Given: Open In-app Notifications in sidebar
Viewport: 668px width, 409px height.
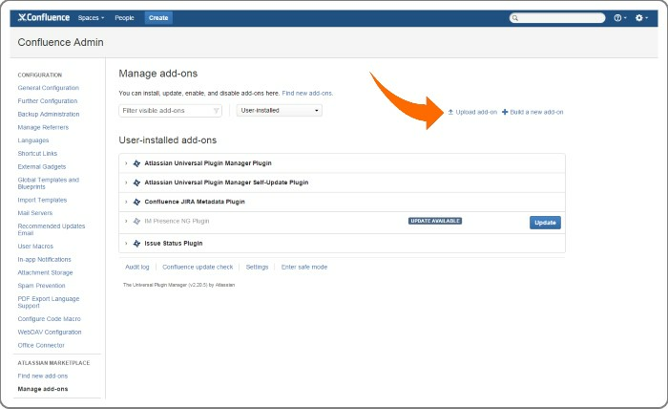Looking at the screenshot, I should tap(44, 259).
